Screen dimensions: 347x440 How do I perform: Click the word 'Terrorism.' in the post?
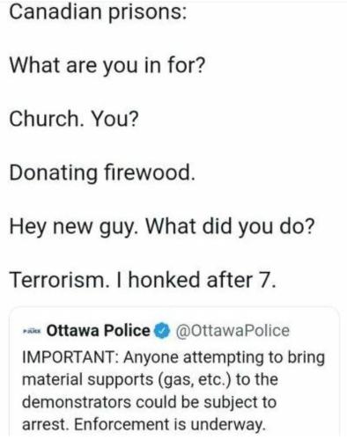tap(59, 280)
